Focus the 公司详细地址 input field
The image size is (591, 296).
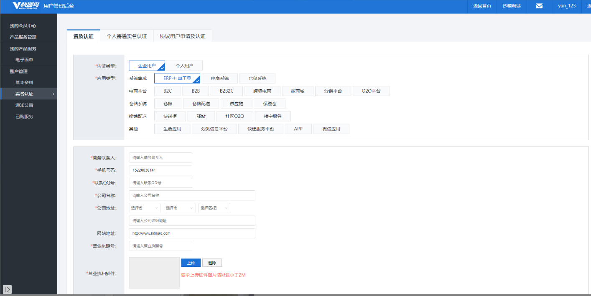click(x=192, y=221)
